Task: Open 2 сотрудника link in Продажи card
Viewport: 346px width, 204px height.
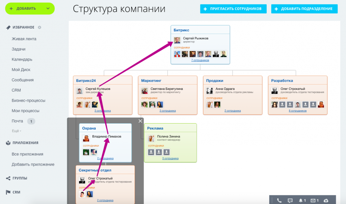Action: pyautogui.click(x=232, y=111)
